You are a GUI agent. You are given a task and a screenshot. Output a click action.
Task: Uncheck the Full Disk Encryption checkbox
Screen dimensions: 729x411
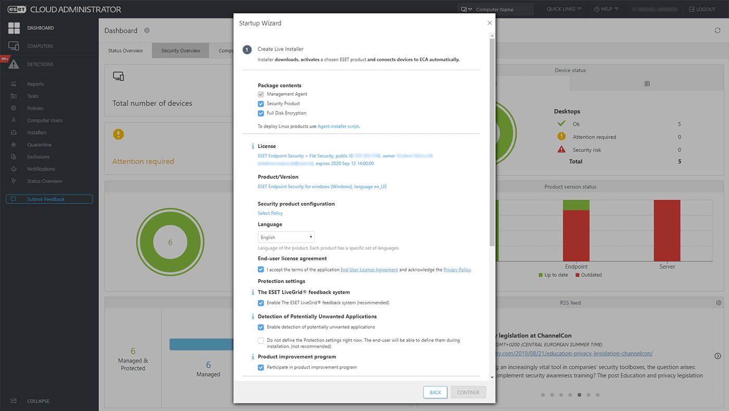pyautogui.click(x=261, y=113)
